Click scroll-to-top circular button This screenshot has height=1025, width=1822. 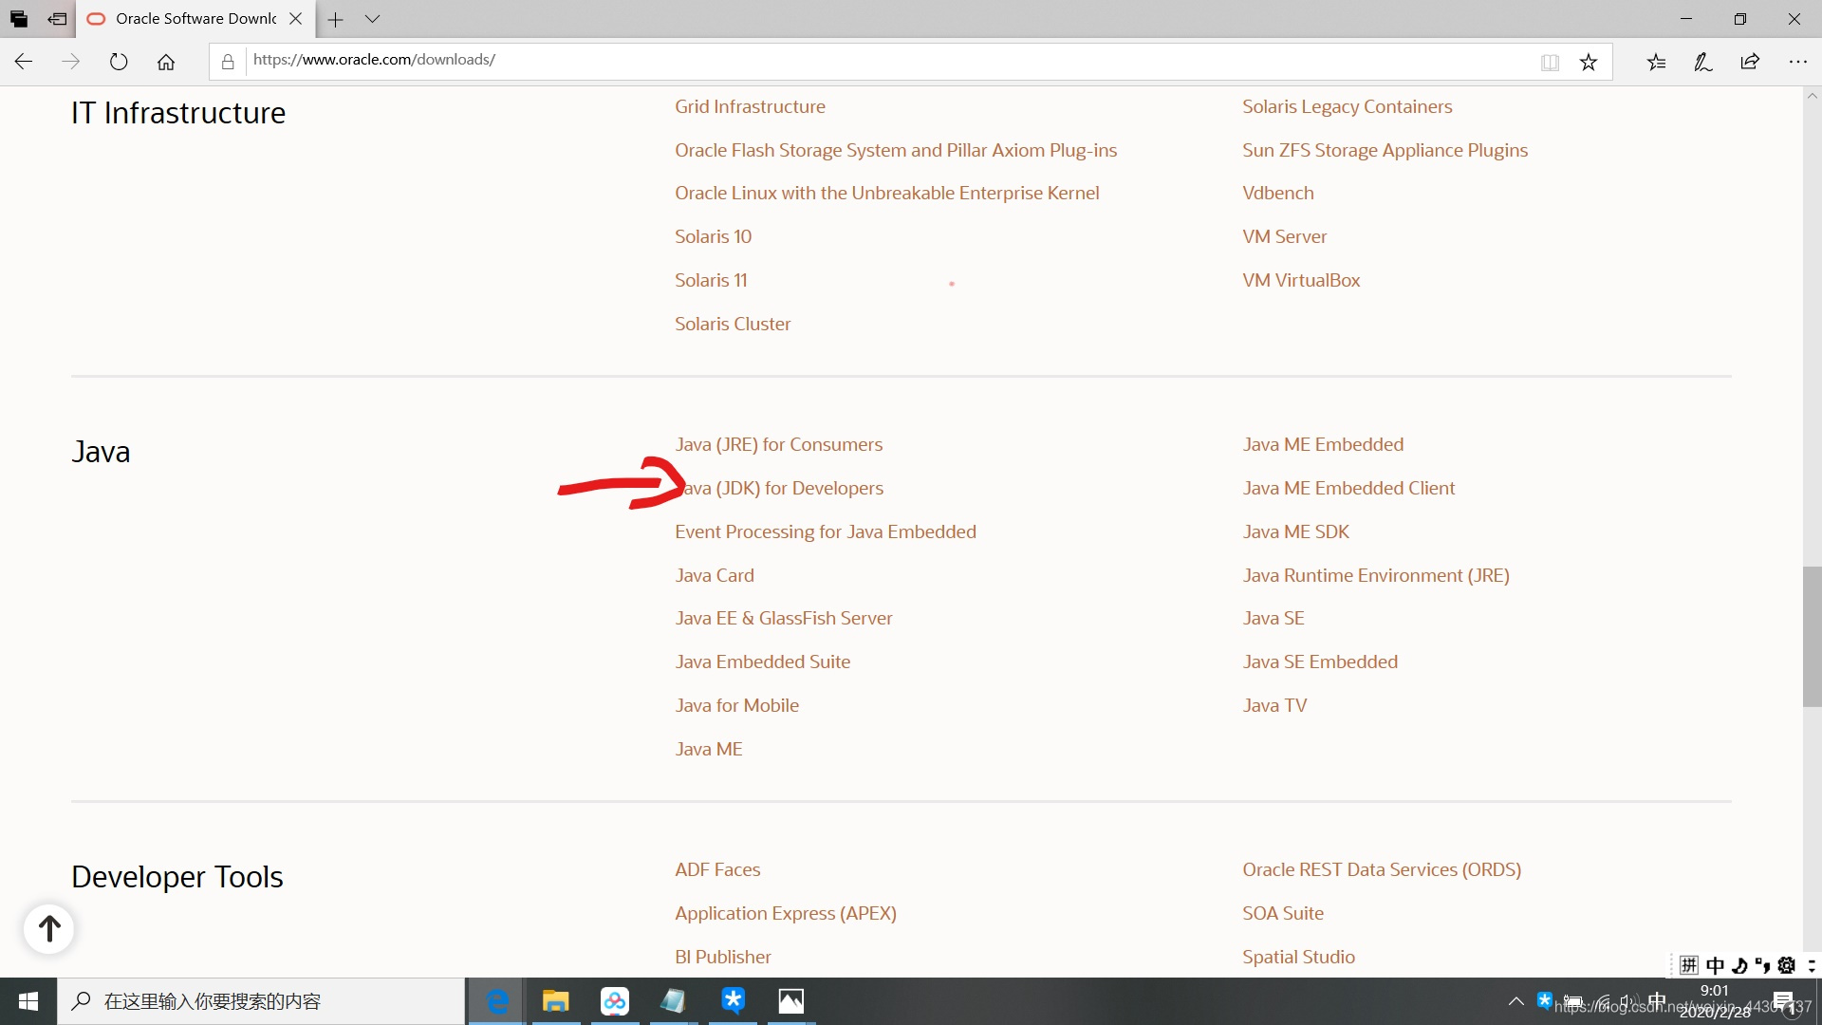tap(48, 927)
